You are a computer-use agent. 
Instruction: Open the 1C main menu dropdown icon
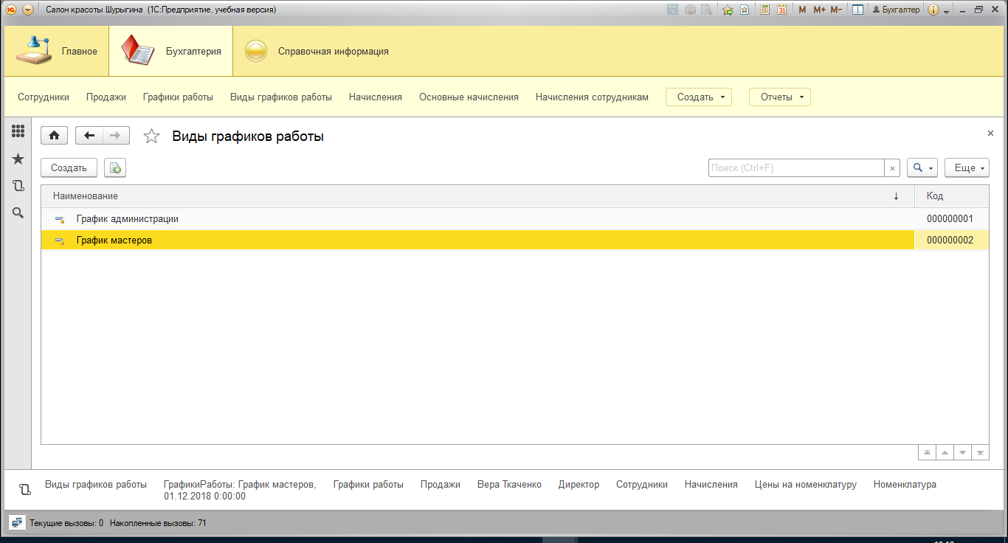[x=28, y=10]
